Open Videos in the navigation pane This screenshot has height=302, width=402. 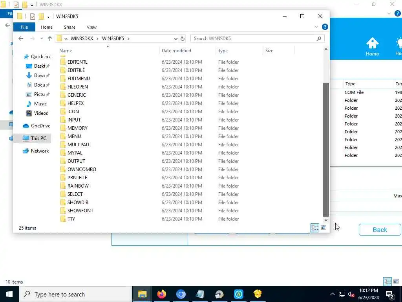37,113
